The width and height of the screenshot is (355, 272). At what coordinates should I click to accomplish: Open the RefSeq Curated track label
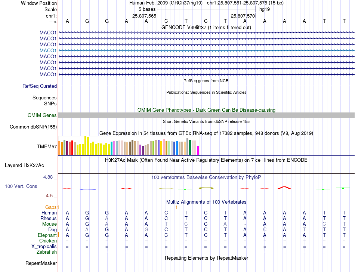pos(39,86)
